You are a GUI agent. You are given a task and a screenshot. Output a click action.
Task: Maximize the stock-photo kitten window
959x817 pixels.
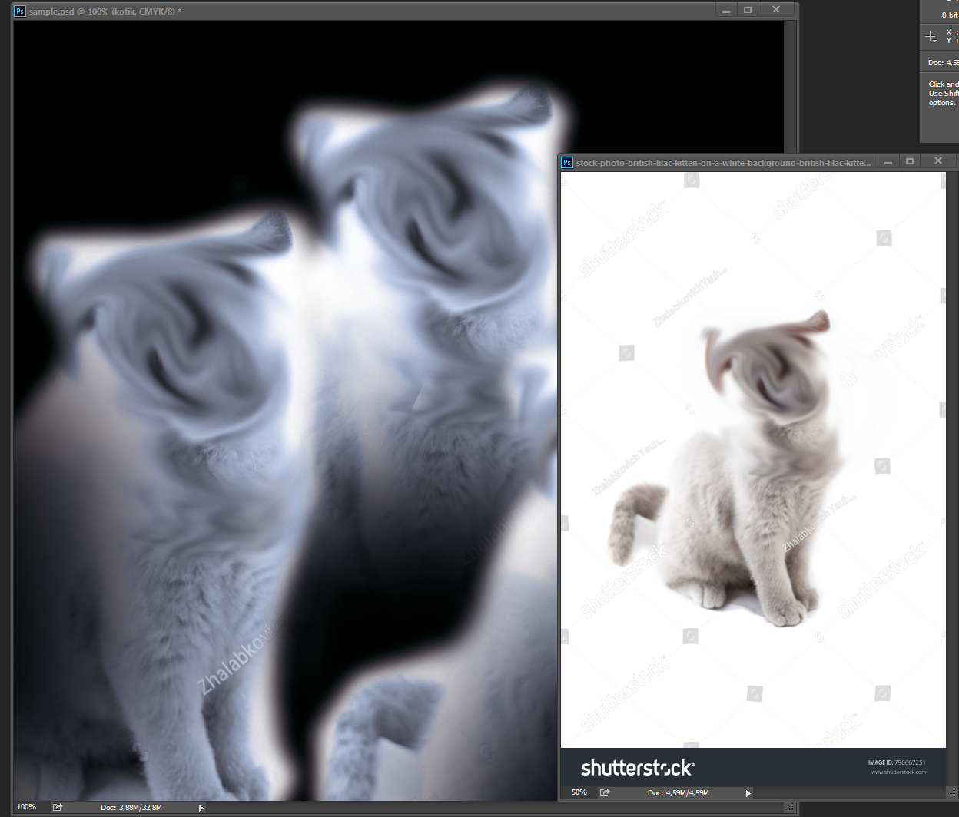910,161
